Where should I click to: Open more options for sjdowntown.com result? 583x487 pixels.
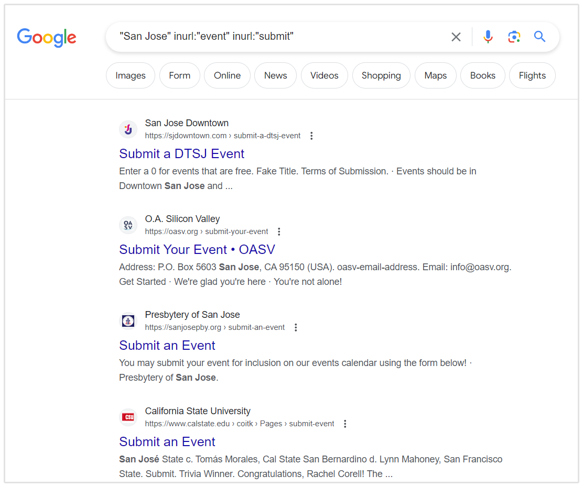pyautogui.click(x=311, y=136)
